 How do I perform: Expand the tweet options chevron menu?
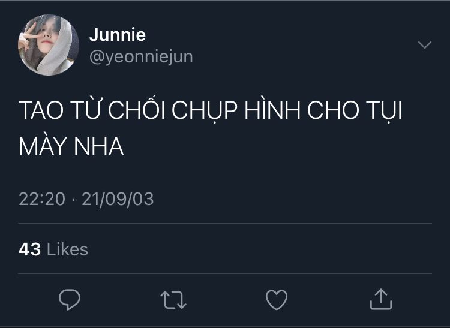[x=424, y=45]
